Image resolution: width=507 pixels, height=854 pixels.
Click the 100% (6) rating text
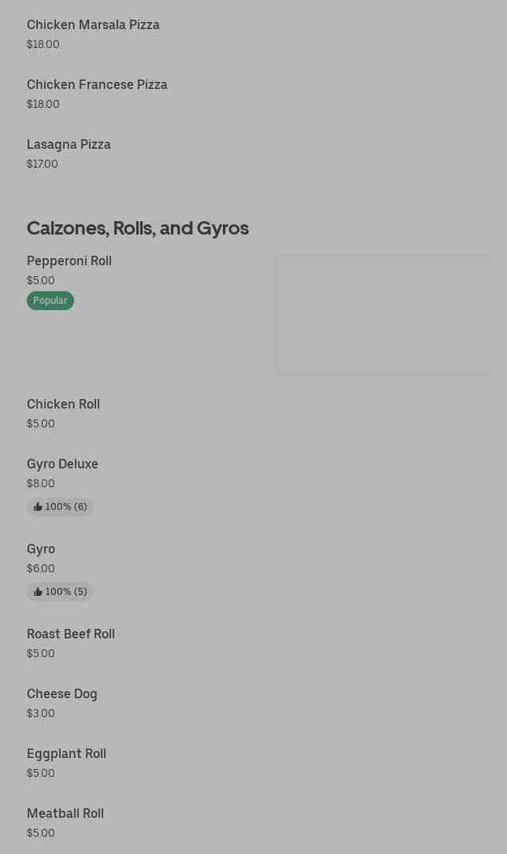pyautogui.click(x=66, y=508)
